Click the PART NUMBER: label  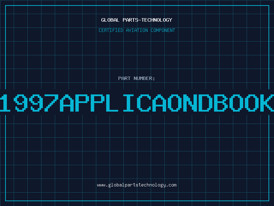[137, 78]
